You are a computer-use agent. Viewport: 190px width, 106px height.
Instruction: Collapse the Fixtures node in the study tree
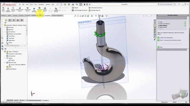[x=5, y=58]
